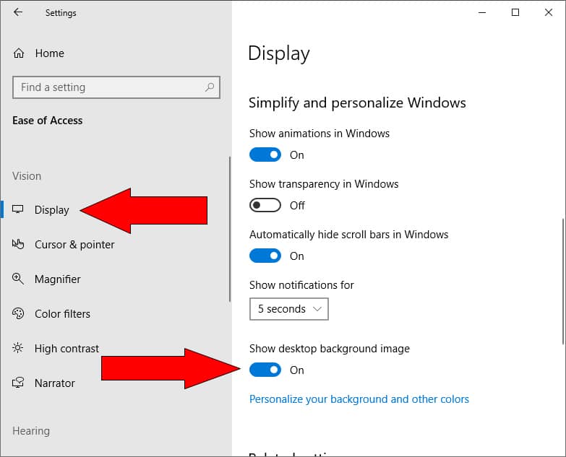Click the back arrow icon
The image size is (566, 457).
point(18,12)
